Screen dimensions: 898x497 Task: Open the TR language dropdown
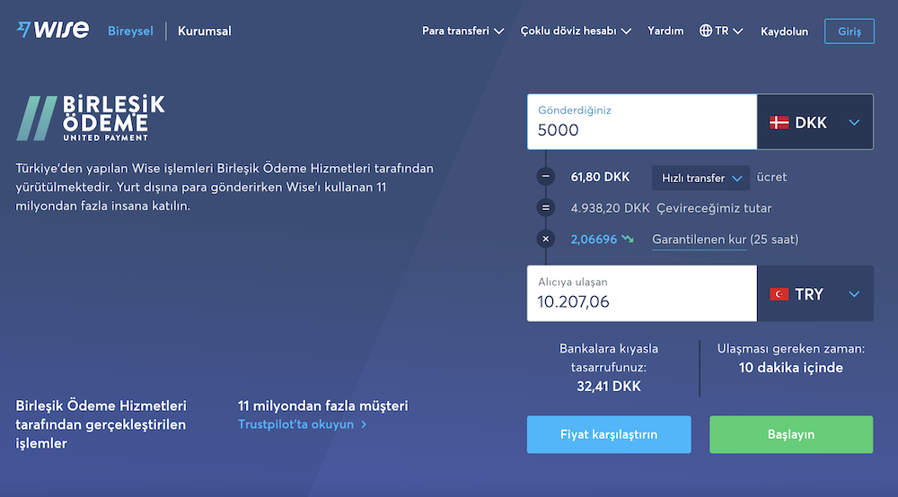pyautogui.click(x=721, y=31)
